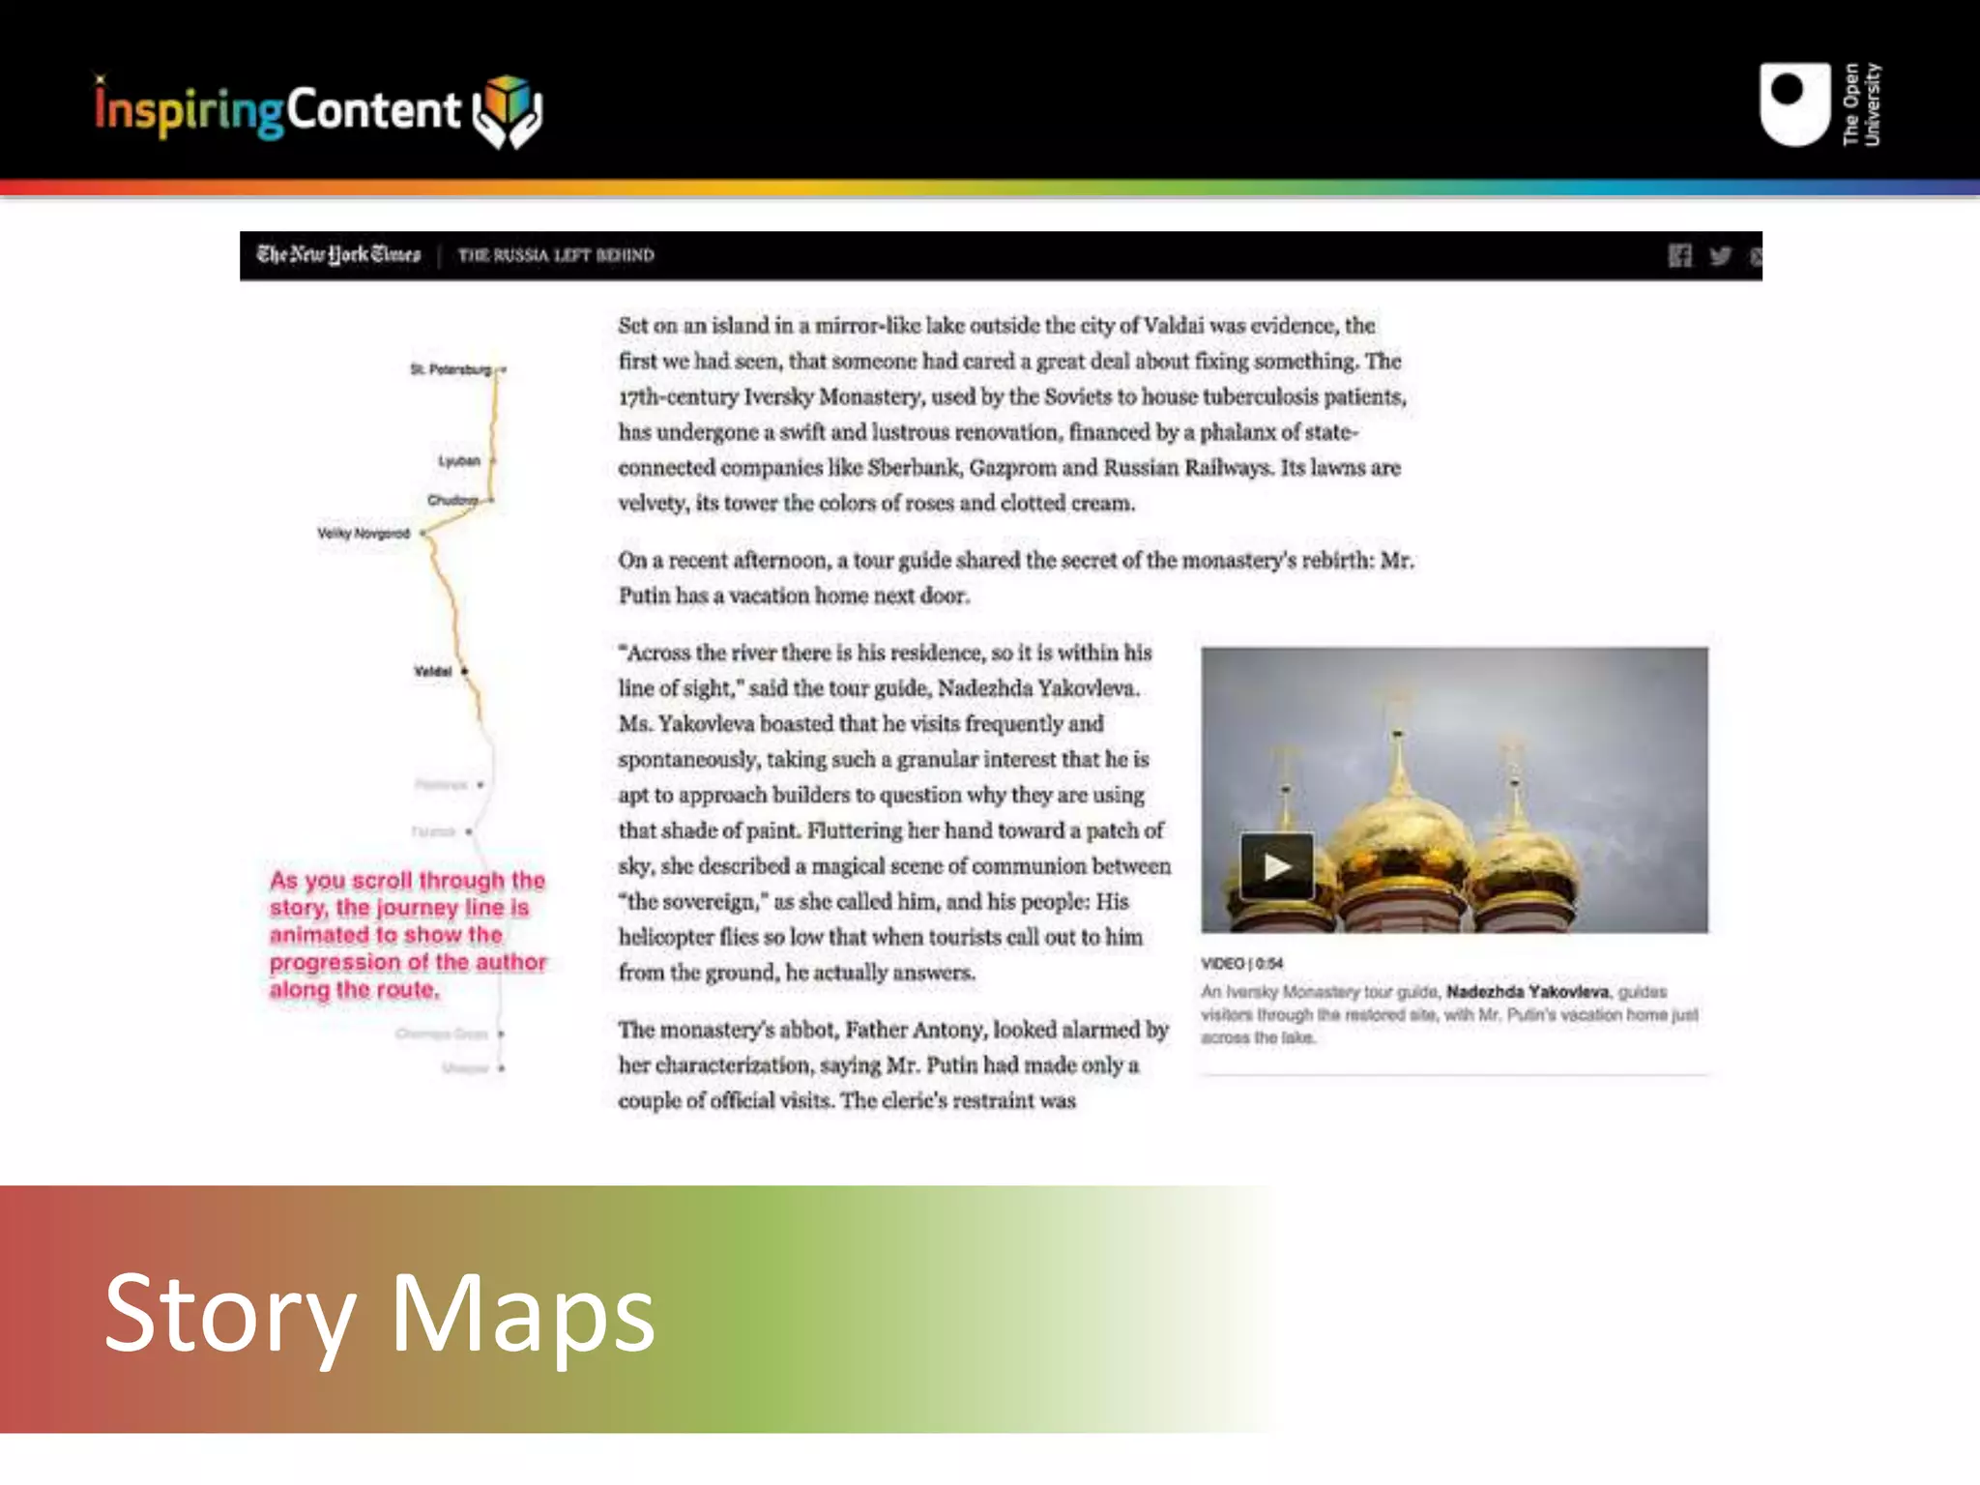Click the Story Maps heading
The height and width of the screenshot is (1485, 1980).
tap(379, 1315)
